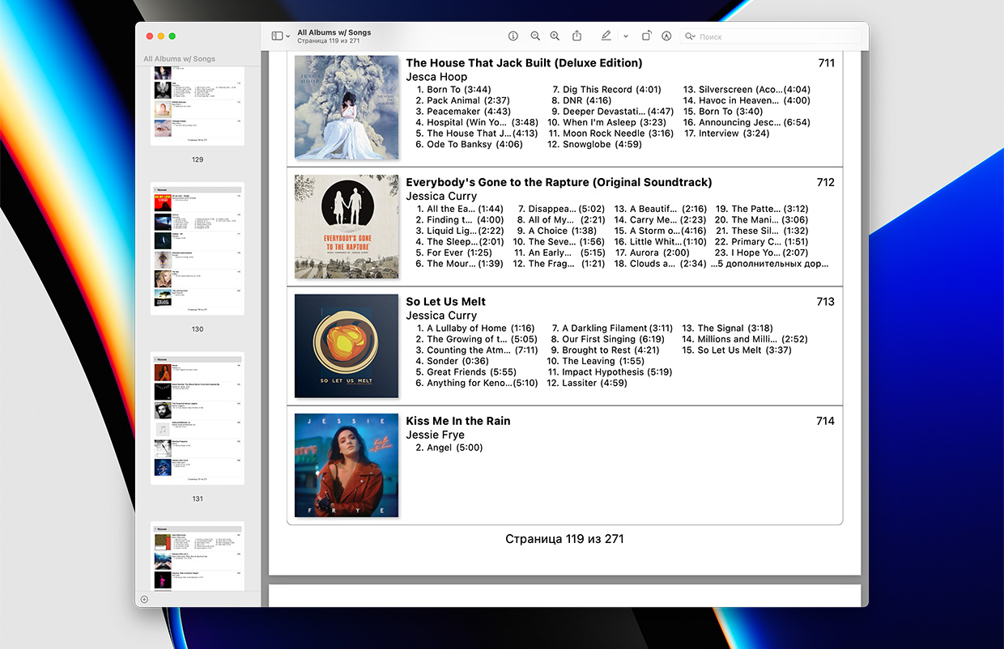Click artist name Jesca Hoop

tap(436, 77)
